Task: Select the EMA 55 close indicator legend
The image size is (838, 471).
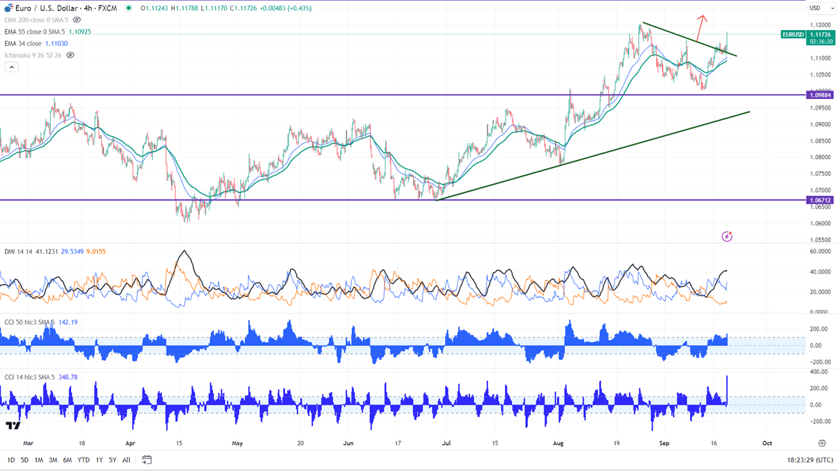Action: click(x=34, y=32)
